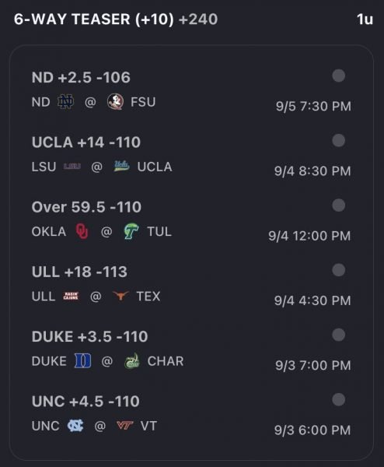384x467 pixels.
Task: Click the Tulane green T logo
Action: tap(131, 231)
